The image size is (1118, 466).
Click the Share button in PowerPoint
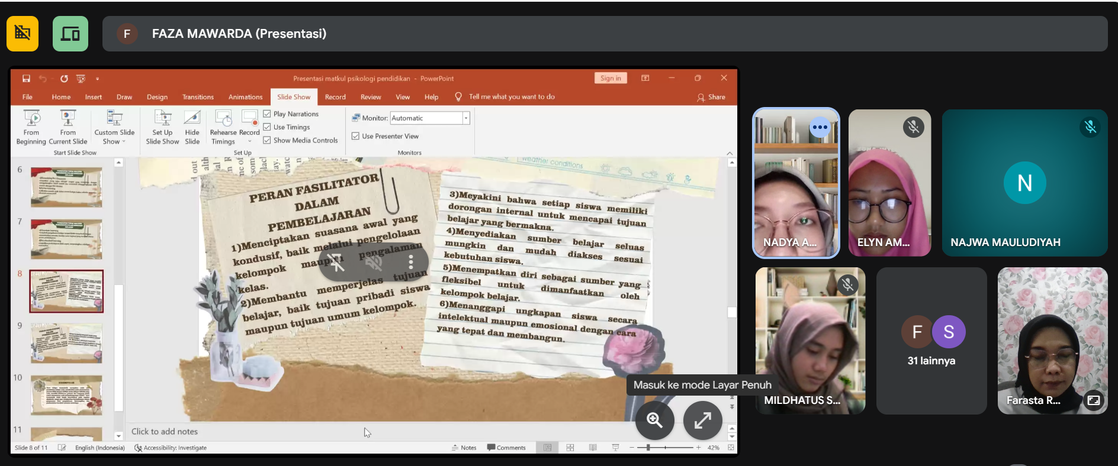pyautogui.click(x=711, y=97)
